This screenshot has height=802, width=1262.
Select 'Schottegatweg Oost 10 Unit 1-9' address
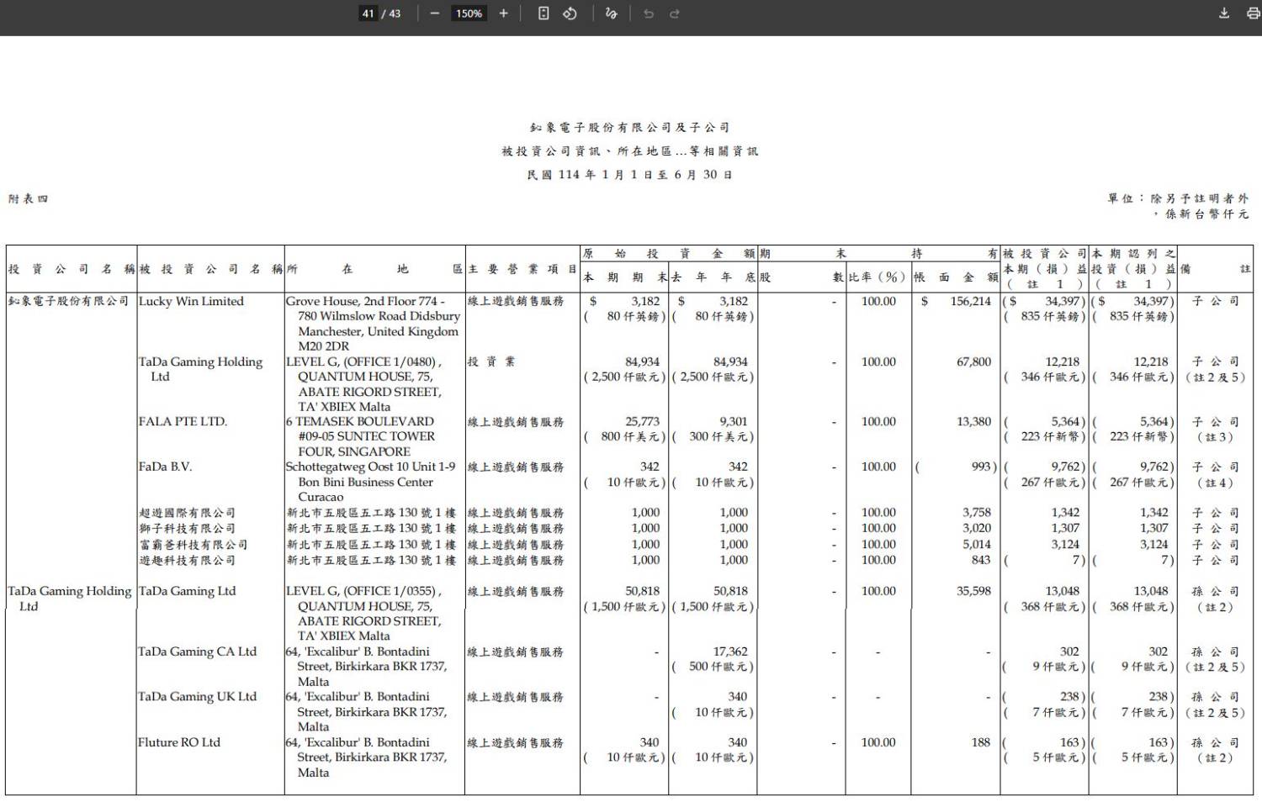[370, 467]
